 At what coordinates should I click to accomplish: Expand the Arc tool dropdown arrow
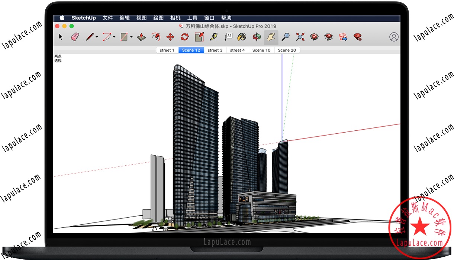point(114,37)
